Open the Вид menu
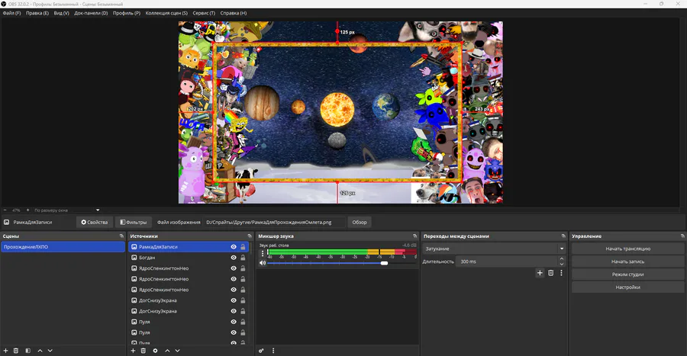687x356 pixels. click(x=61, y=13)
